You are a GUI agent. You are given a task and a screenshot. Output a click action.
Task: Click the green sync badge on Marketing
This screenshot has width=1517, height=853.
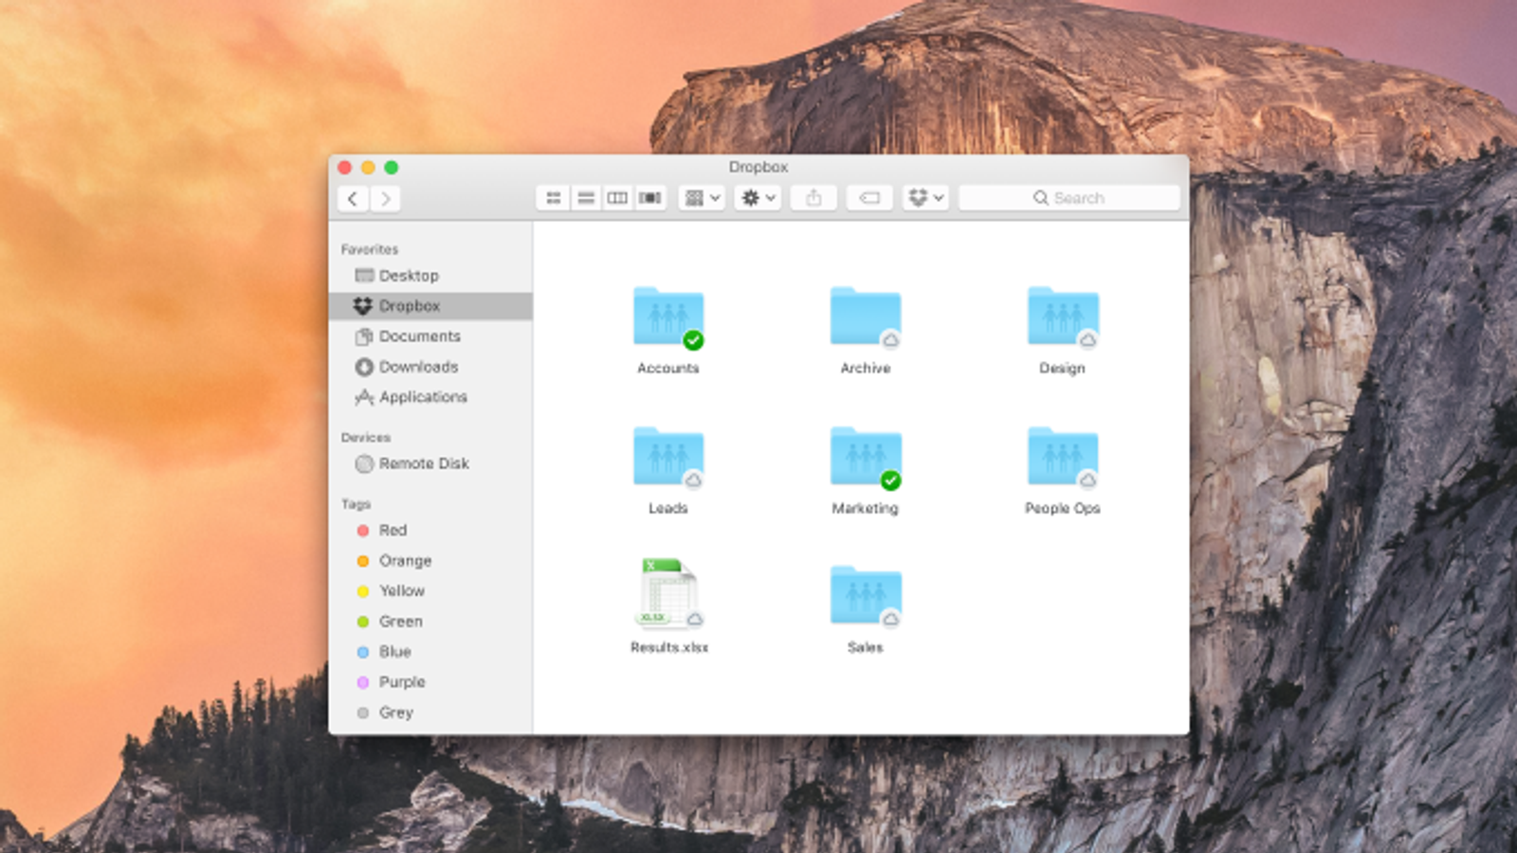(x=890, y=480)
